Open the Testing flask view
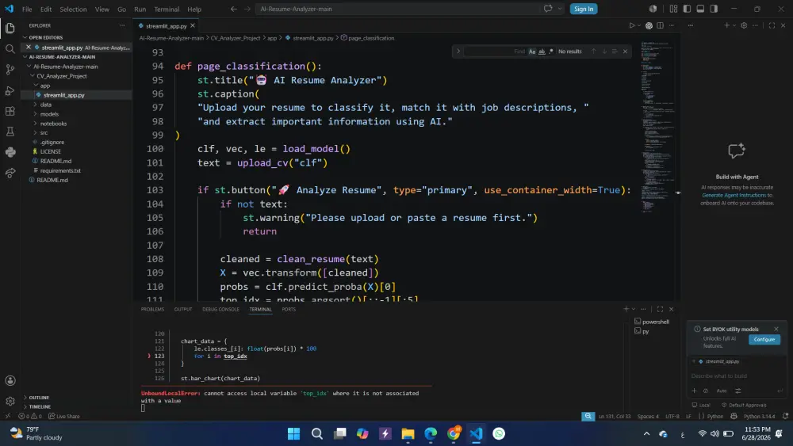This screenshot has width=793, height=446. coord(10,132)
